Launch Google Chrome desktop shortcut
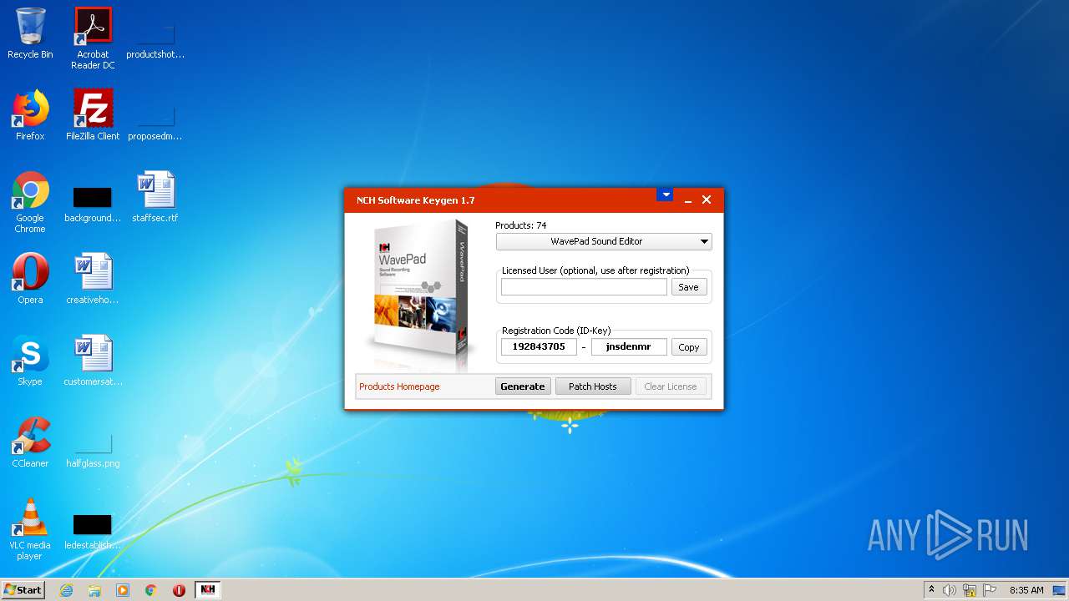Viewport: 1069px width, 601px height. pos(30,202)
